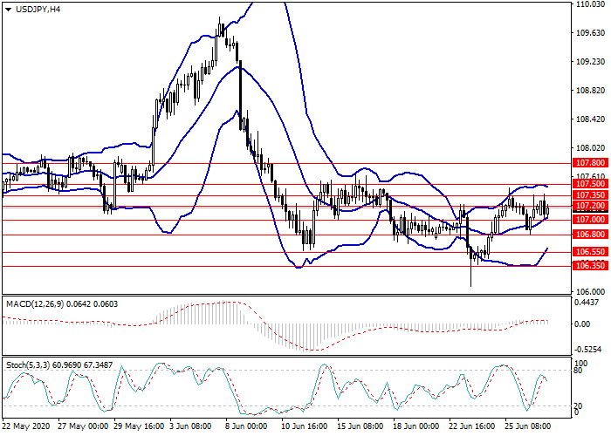The height and width of the screenshot is (436, 611).
Task: Select the 106.800 red price level tag
Action: coord(590,235)
